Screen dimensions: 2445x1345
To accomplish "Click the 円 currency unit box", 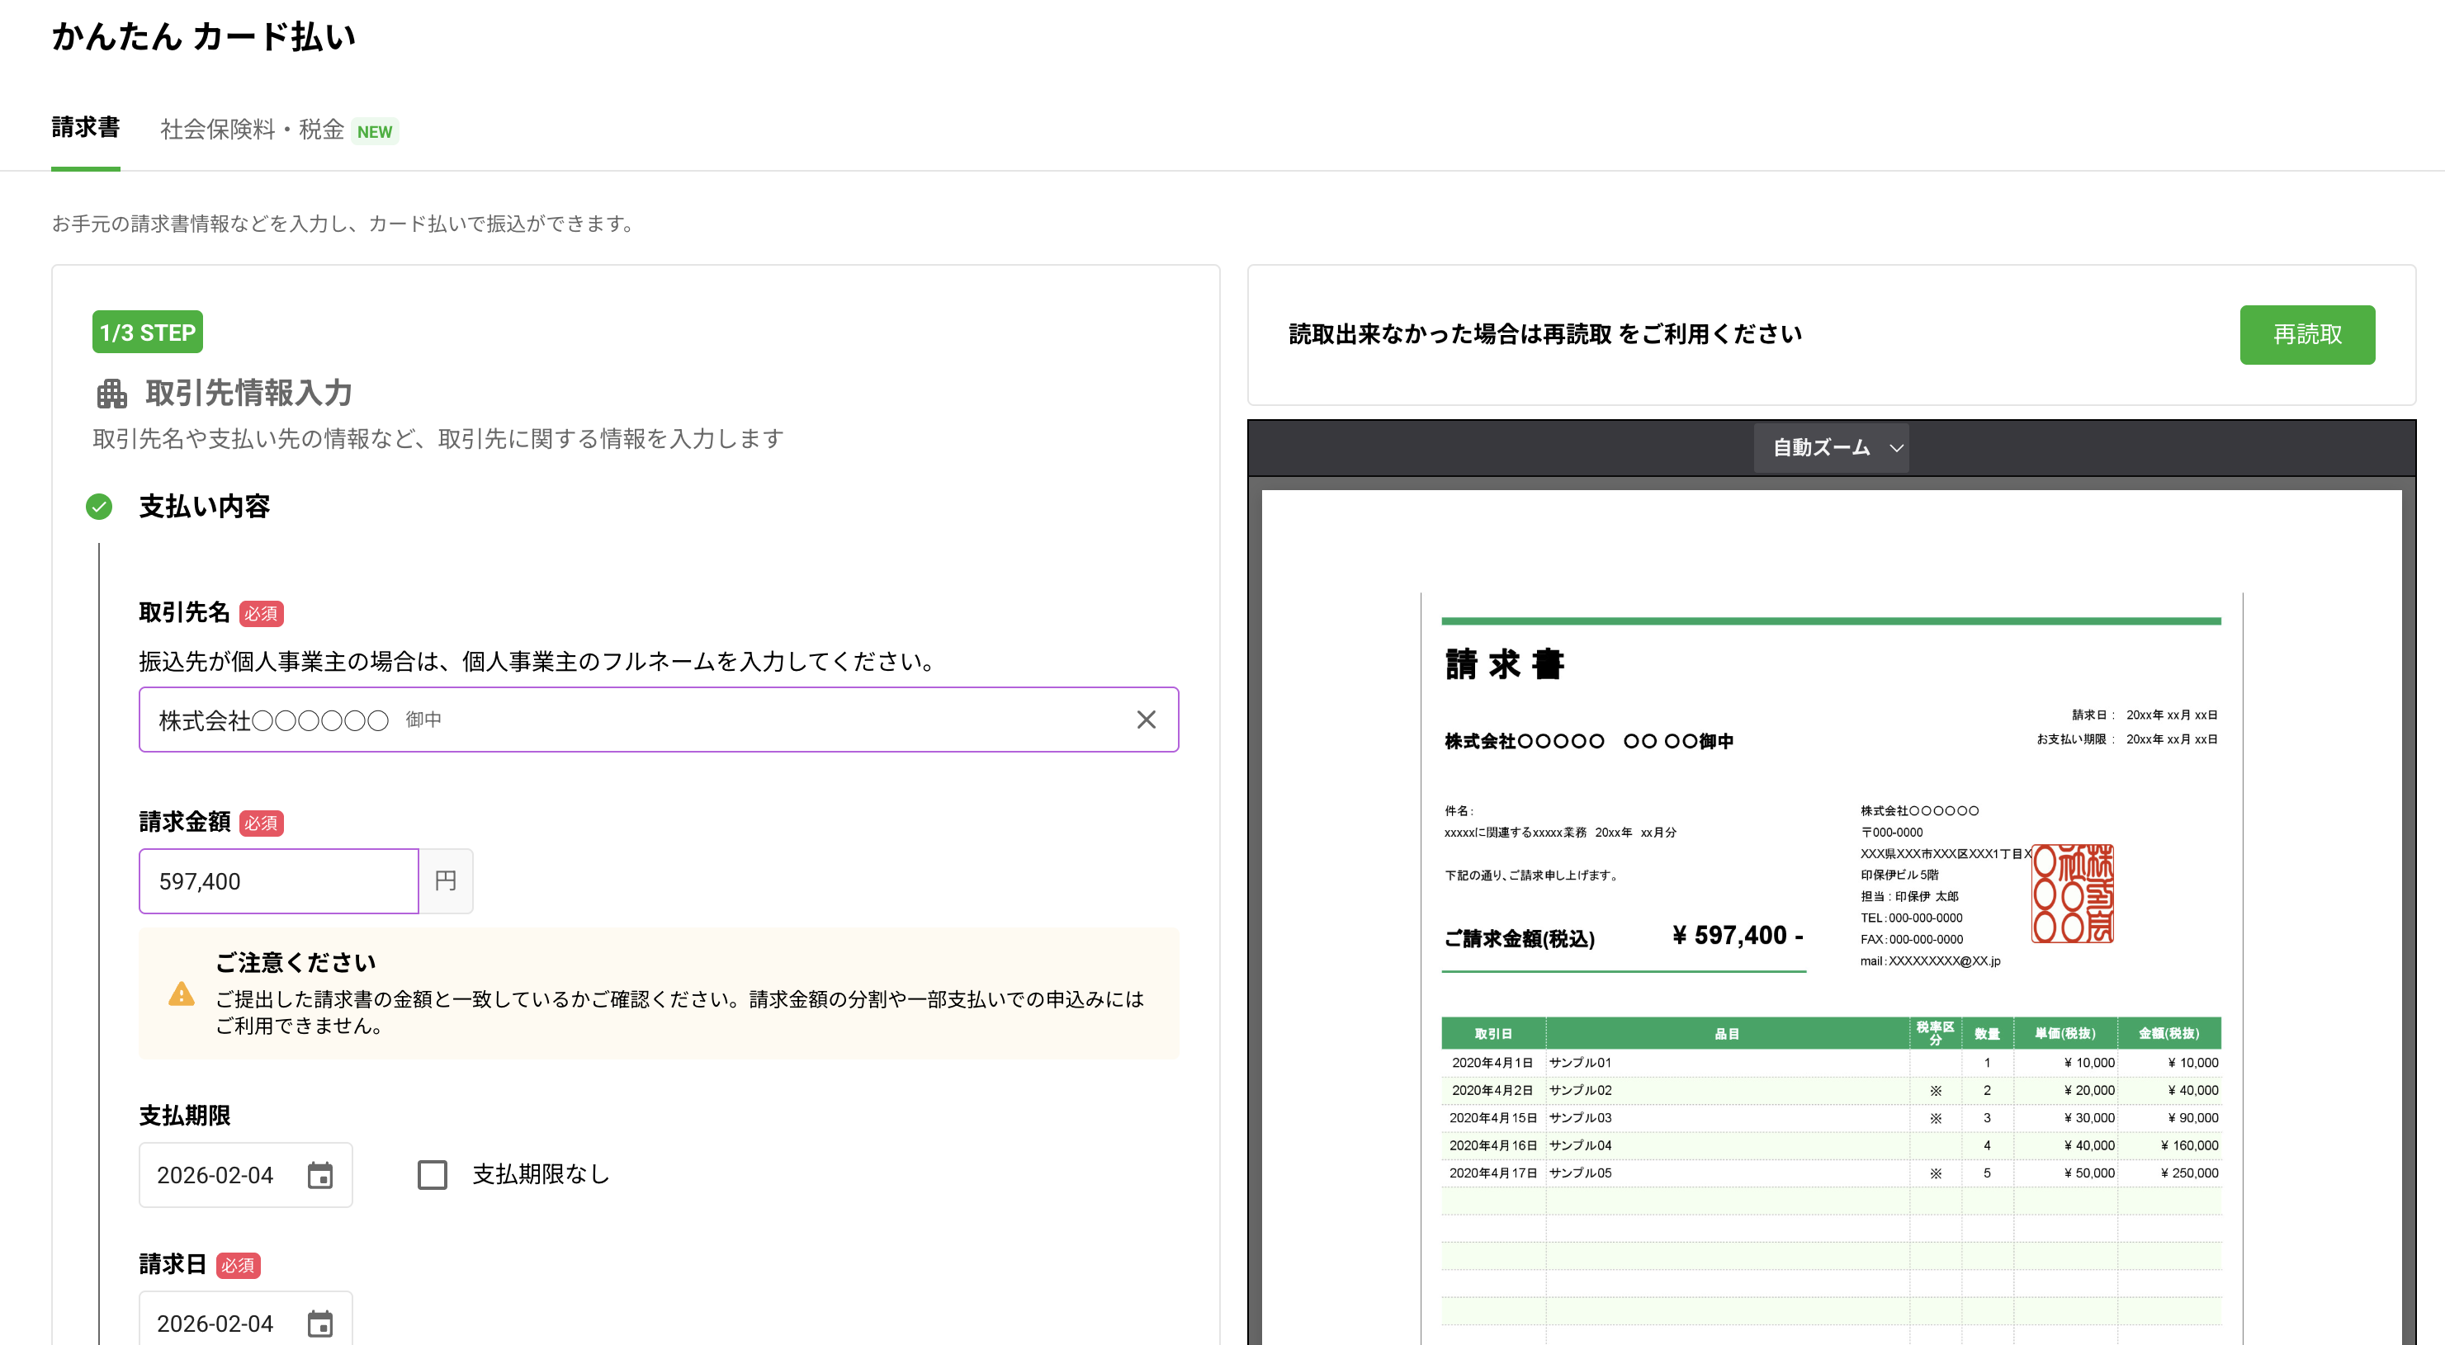I will tap(445, 881).
